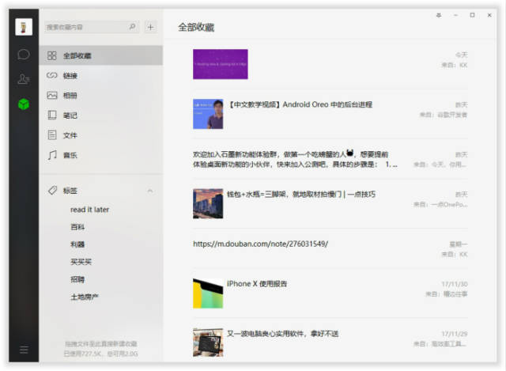Viewport: 506px width, 371px height.
Task: Open the 买买买 tag
Action: (81, 262)
